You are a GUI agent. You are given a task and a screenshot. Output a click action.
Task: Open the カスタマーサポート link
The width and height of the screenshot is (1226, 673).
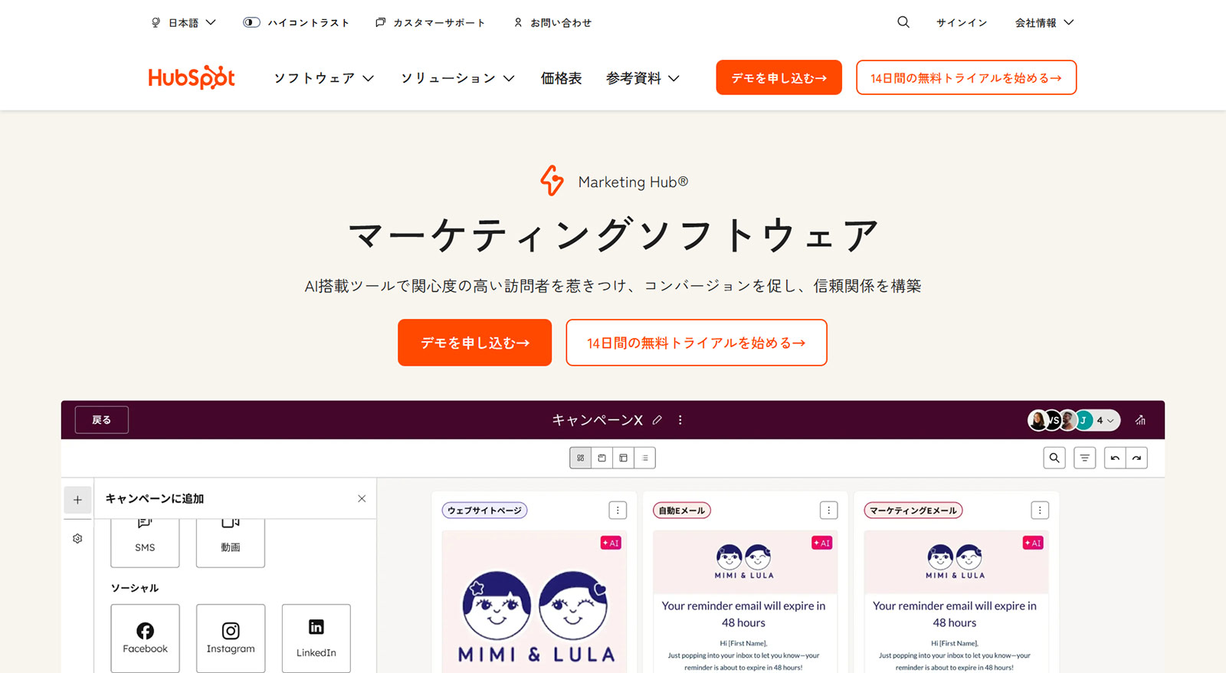click(430, 23)
